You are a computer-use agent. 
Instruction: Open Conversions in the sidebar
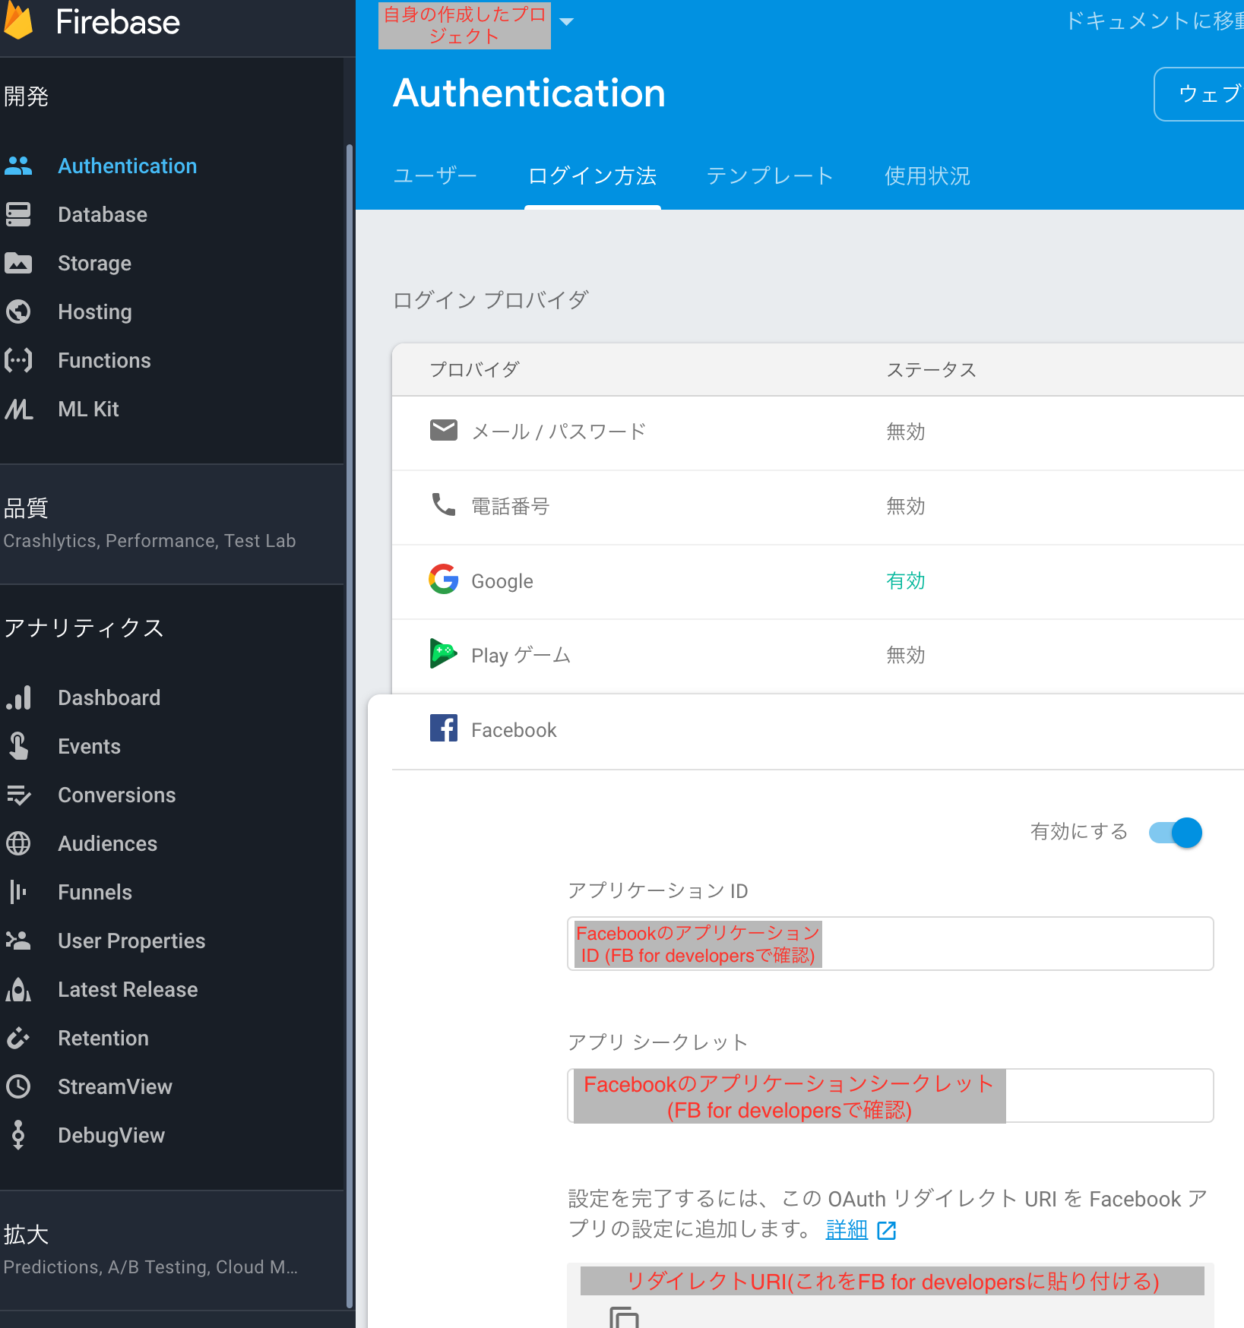point(117,795)
